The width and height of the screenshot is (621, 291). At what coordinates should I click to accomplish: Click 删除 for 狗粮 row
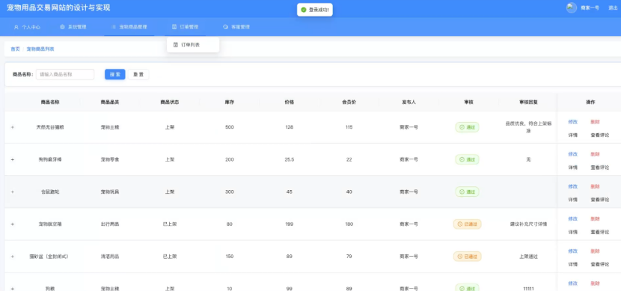(595, 284)
